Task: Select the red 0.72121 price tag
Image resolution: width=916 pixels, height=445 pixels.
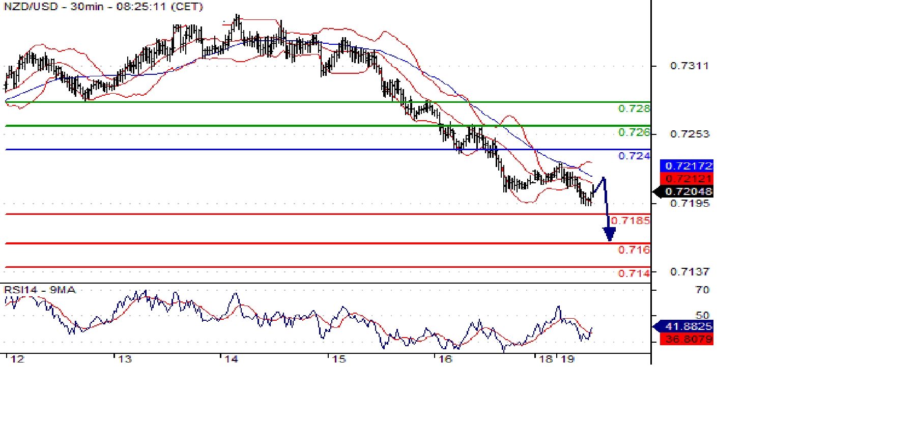Action: pos(686,179)
